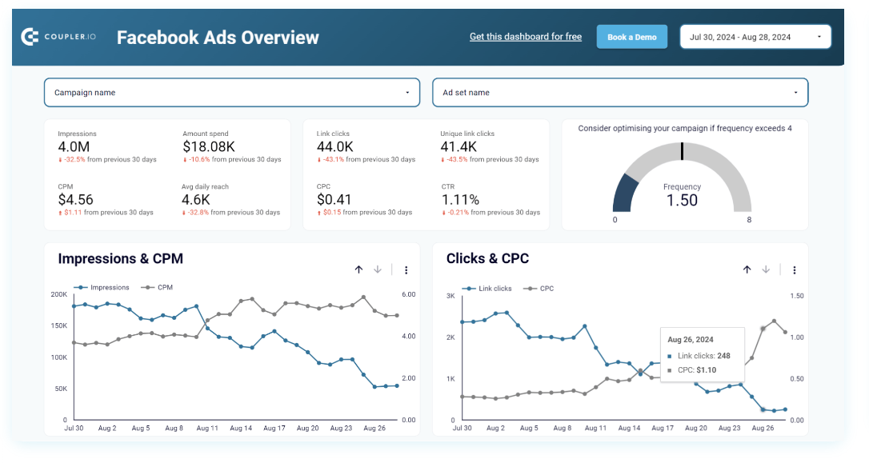
Task: Click the Coupler.io logo icon
Action: click(30, 37)
